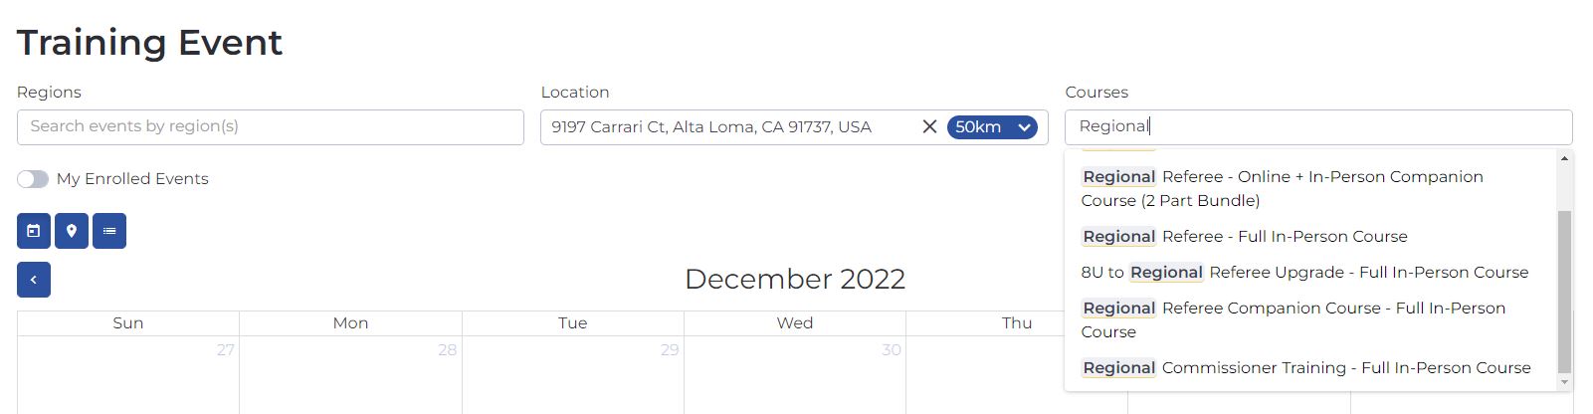
Task: Clear the location address X icon
Action: click(x=929, y=126)
